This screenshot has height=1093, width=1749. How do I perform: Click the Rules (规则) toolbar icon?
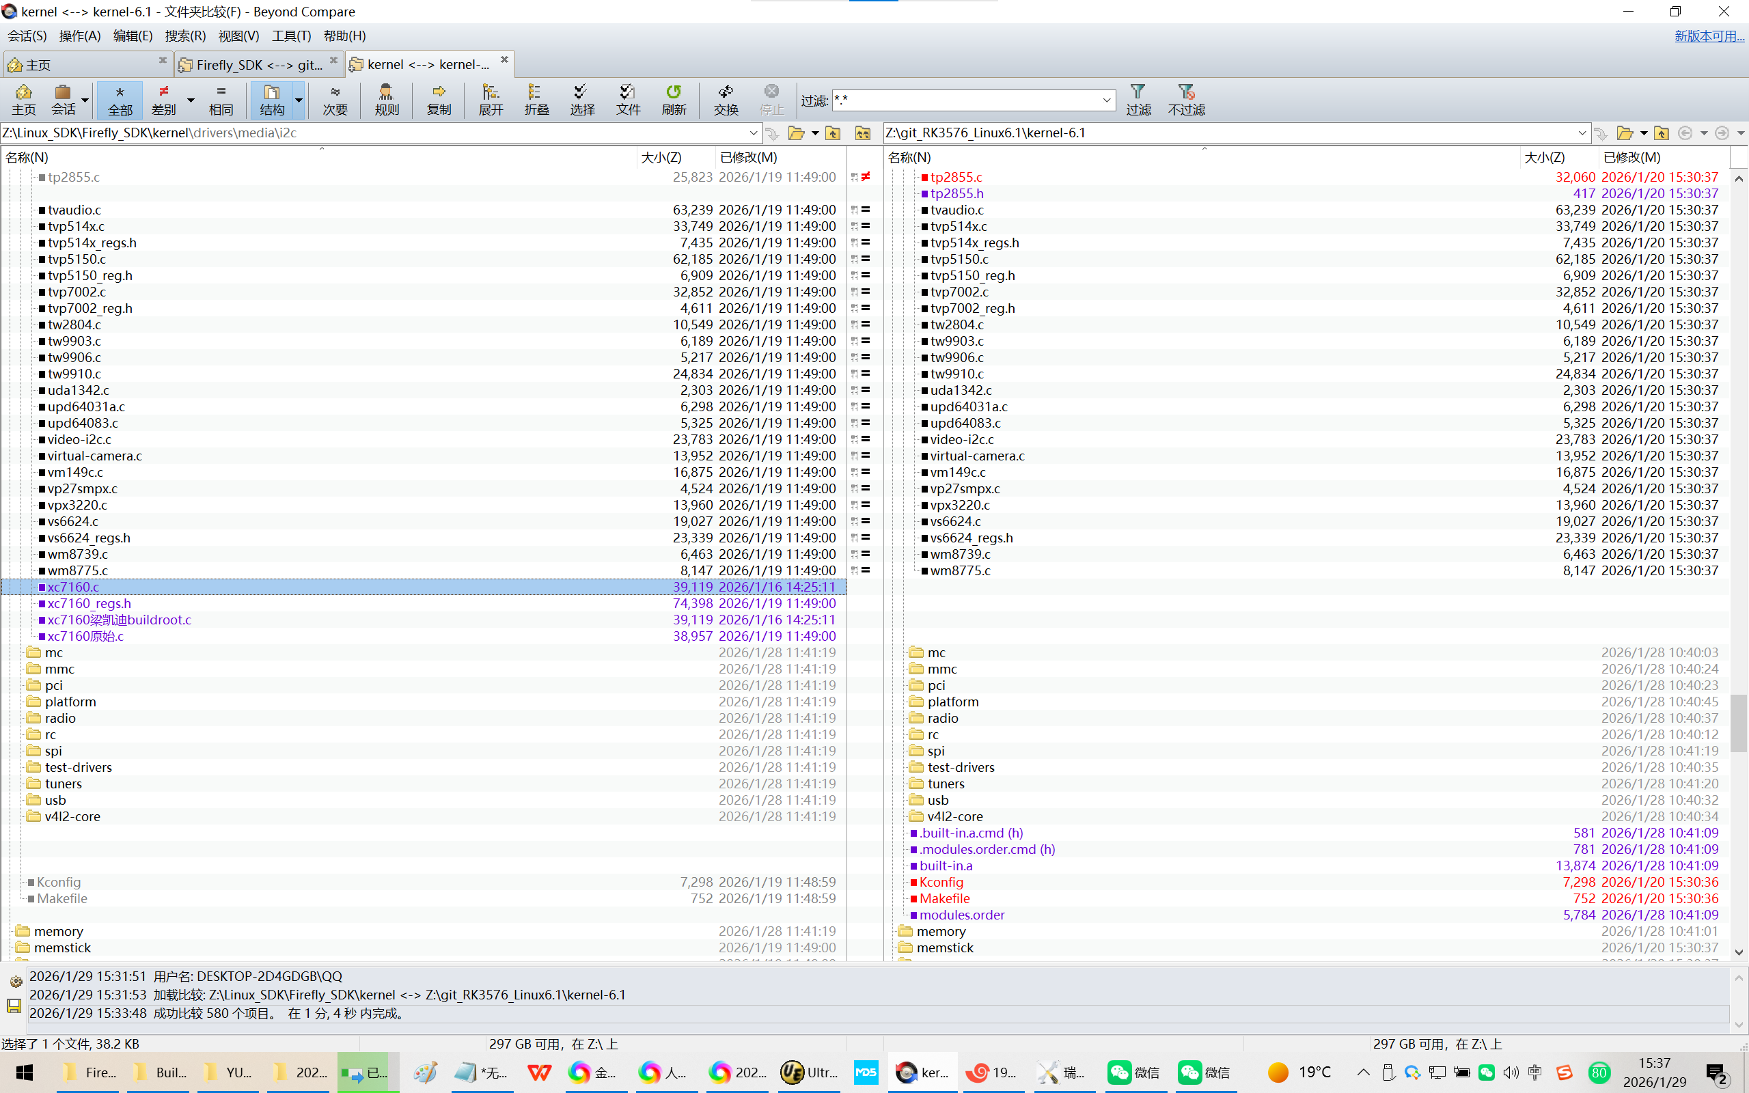(x=387, y=99)
